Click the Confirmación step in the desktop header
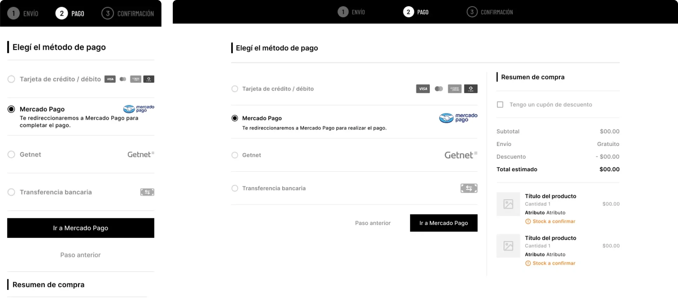This screenshot has height=299, width=678. 490,12
